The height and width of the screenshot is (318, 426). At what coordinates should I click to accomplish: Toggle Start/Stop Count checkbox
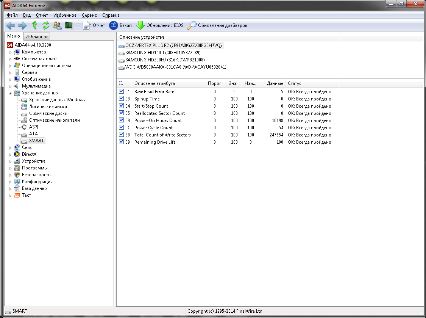(x=121, y=106)
